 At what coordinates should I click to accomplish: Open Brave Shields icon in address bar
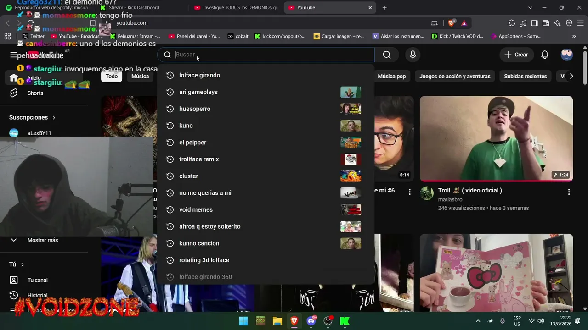[452, 23]
